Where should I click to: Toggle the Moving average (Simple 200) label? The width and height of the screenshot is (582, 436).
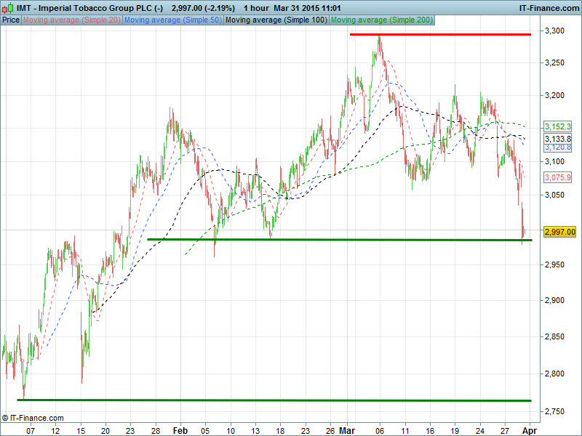coord(380,20)
